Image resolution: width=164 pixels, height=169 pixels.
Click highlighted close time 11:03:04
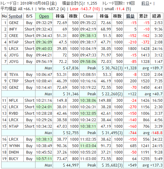(x=88, y=146)
